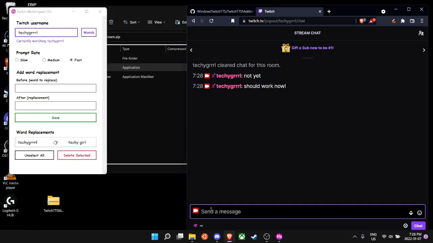Click the Chat send button

coord(418,226)
